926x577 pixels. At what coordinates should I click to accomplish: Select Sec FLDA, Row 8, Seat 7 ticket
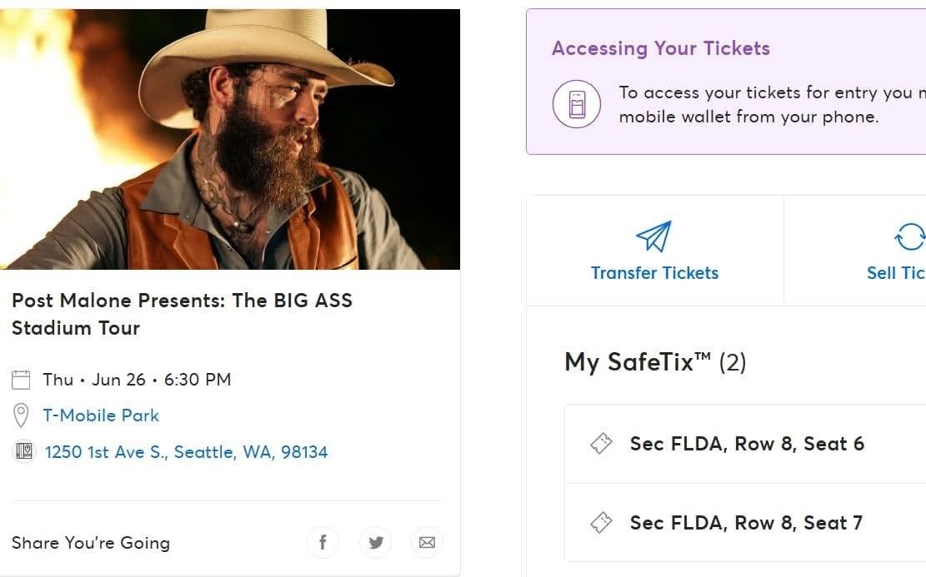click(x=746, y=523)
